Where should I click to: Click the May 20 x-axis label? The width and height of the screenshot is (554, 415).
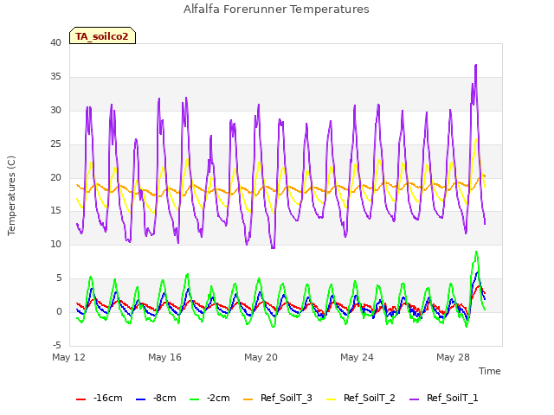(261, 357)
